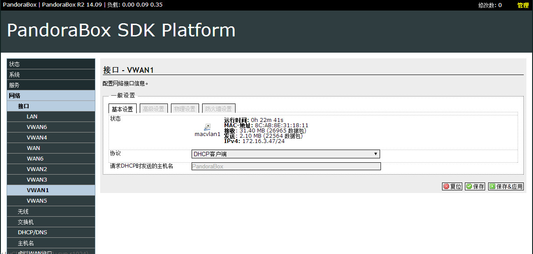Click the macvlan1 interface icon
This screenshot has width=533, height=254.
[207, 127]
